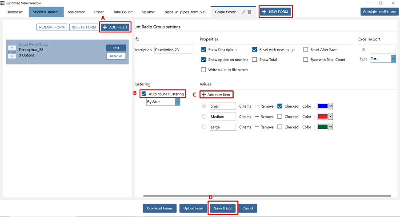Screen dimensions: 400x217
Task: Click Add new Item plus icon
Action: [x=204, y=95]
